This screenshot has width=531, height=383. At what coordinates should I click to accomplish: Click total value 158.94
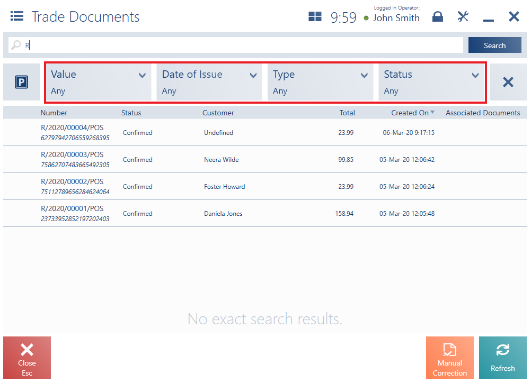tap(344, 214)
